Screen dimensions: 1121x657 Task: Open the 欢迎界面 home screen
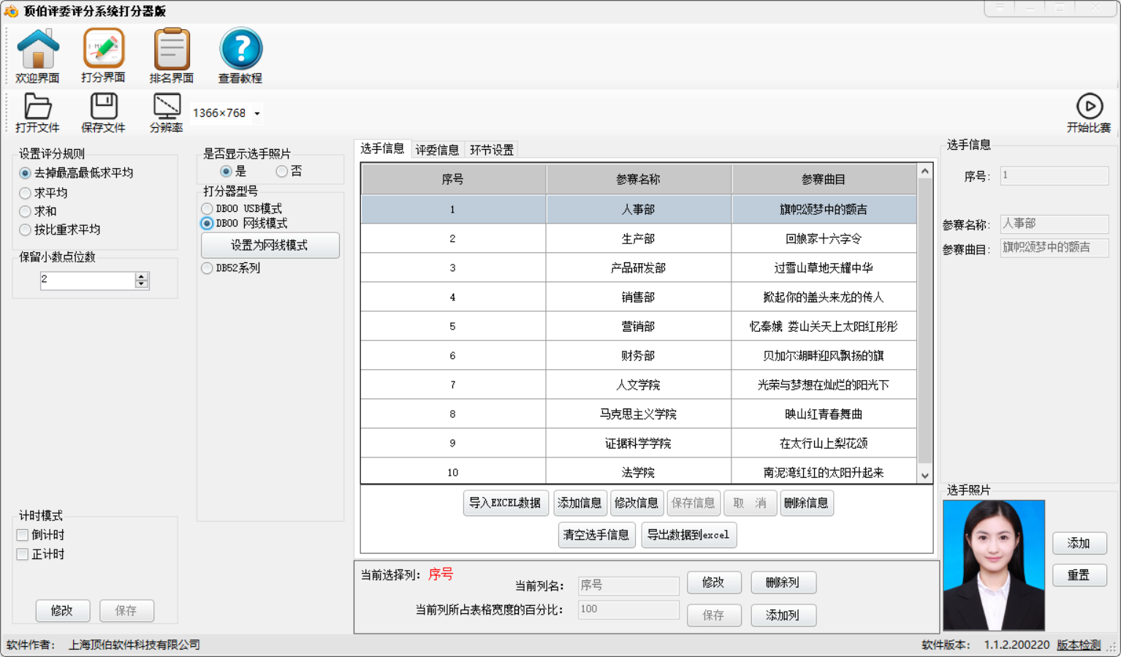(37, 55)
